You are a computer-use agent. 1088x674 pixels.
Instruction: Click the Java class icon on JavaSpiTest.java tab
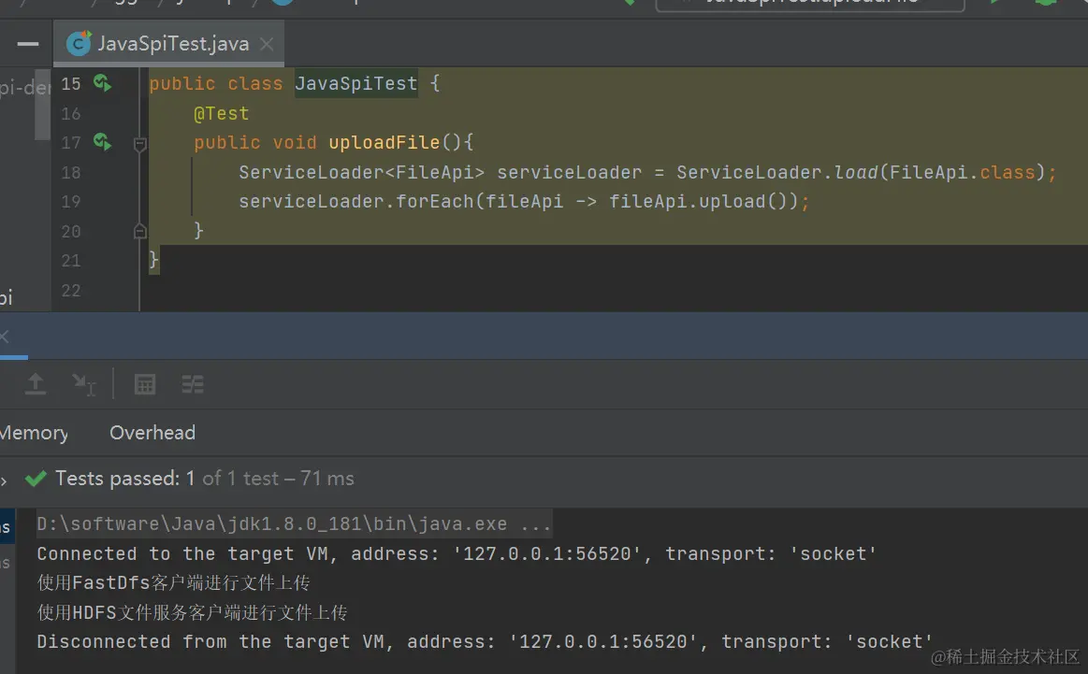tap(79, 44)
